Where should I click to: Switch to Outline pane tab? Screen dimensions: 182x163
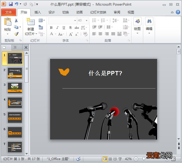pyautogui.click(x=15, y=47)
